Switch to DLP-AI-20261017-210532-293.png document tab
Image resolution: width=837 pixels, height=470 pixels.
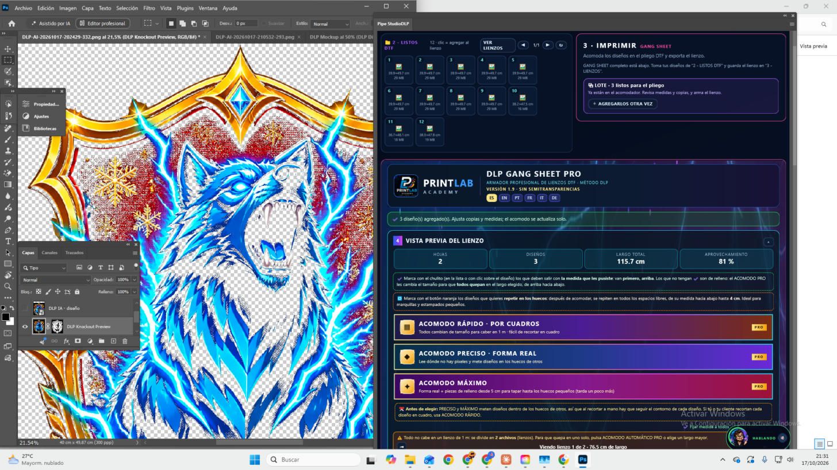(x=255, y=37)
